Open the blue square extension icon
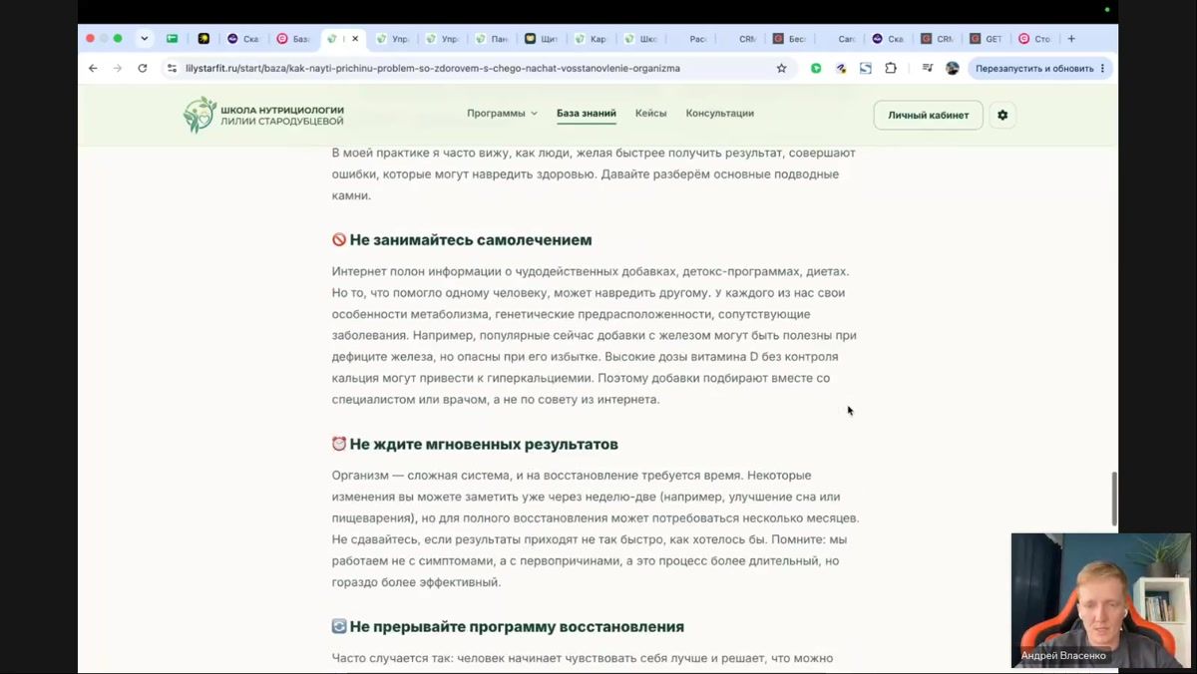This screenshot has width=1197, height=674. pyautogui.click(x=866, y=68)
